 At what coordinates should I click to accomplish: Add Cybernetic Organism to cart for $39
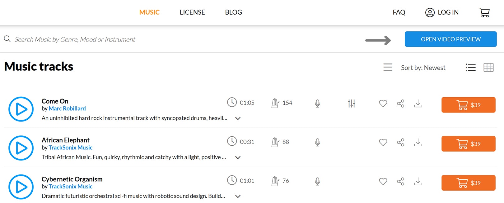[468, 183]
